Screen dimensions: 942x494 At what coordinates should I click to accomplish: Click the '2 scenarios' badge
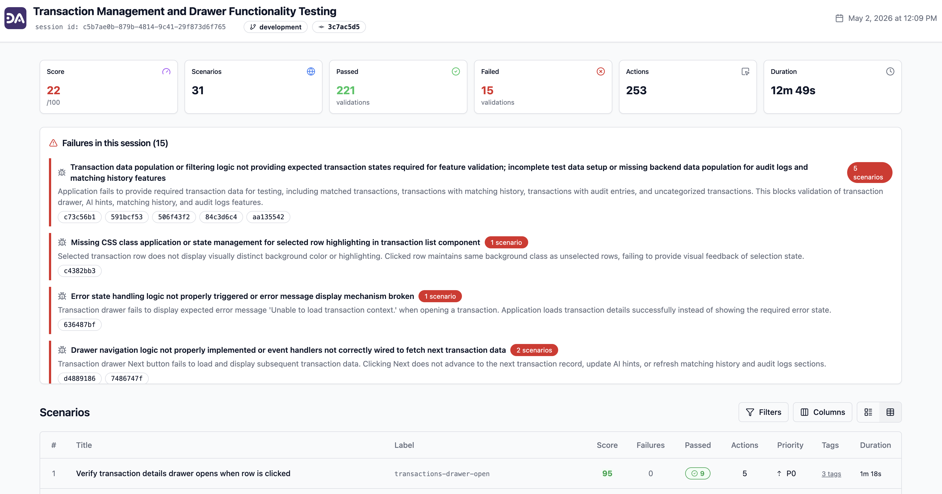click(x=534, y=350)
